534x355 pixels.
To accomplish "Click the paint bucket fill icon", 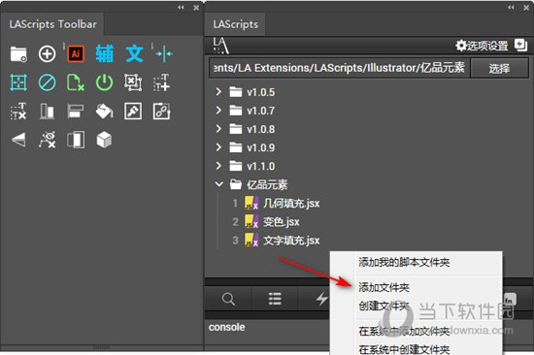I will tap(104, 112).
